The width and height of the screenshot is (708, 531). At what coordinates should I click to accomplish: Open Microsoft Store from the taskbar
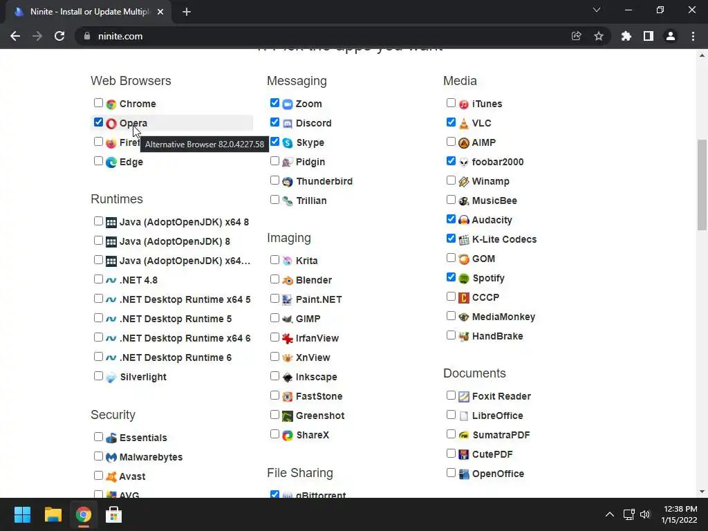pos(113,514)
